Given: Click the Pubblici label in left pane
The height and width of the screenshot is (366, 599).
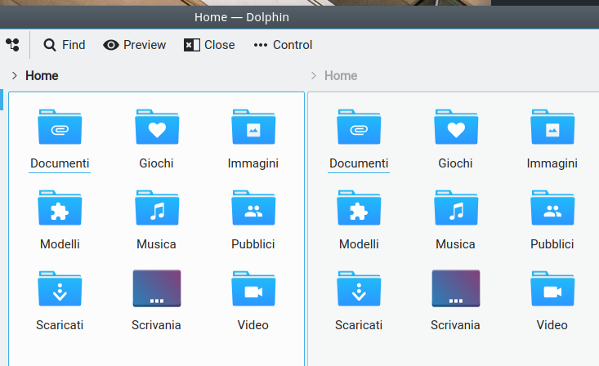Looking at the screenshot, I should (x=253, y=244).
